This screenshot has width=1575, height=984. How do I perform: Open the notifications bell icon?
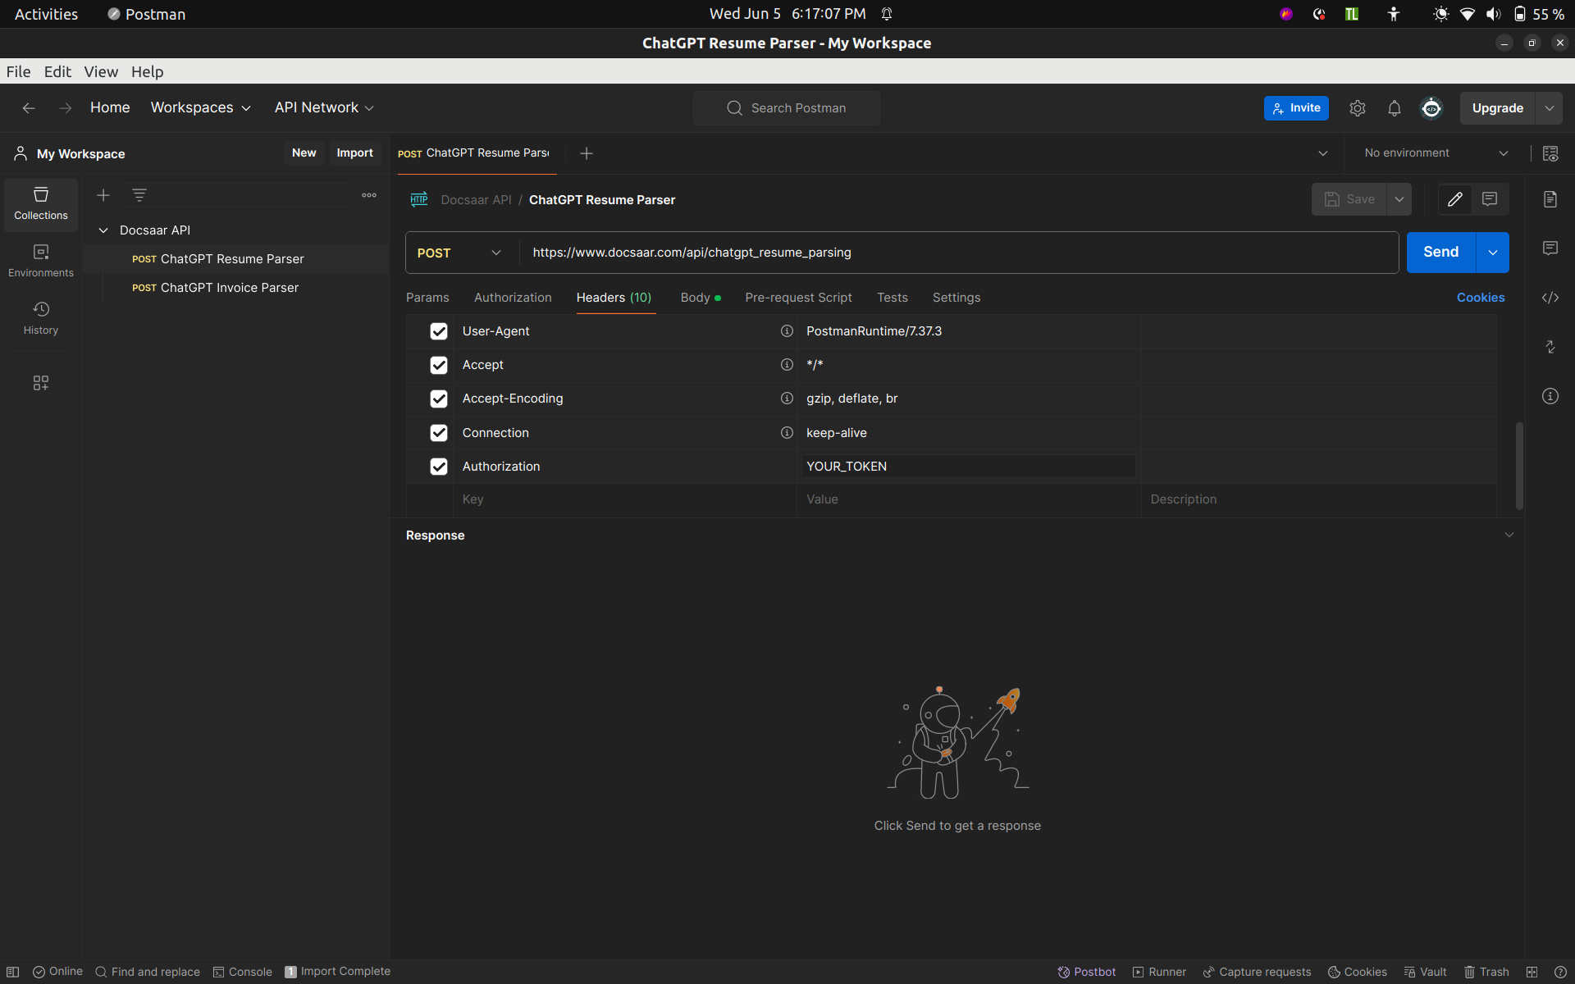[x=1395, y=108]
